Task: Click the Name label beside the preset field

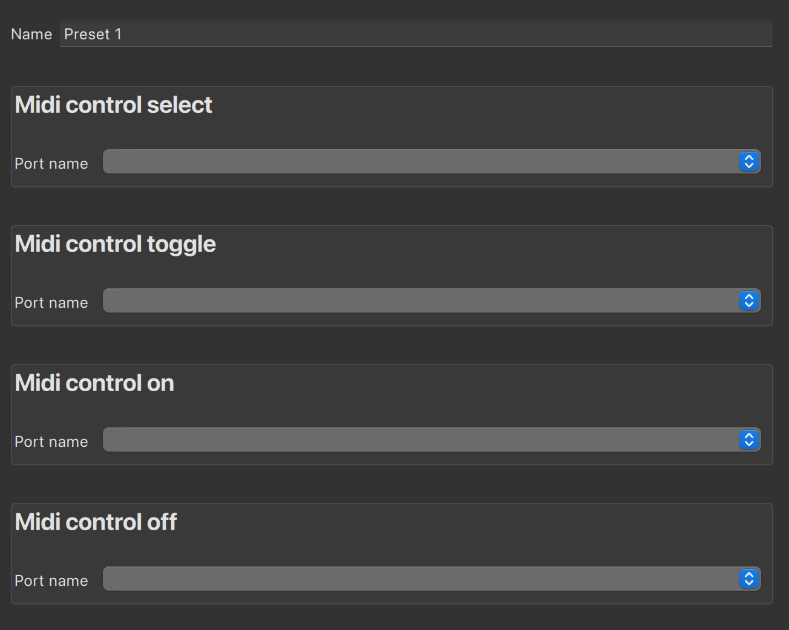Action: tap(31, 34)
